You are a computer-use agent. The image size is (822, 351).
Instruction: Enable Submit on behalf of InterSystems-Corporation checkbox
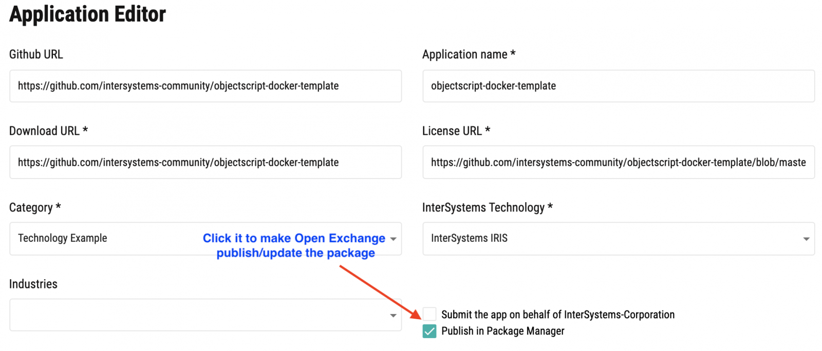pyautogui.click(x=429, y=314)
